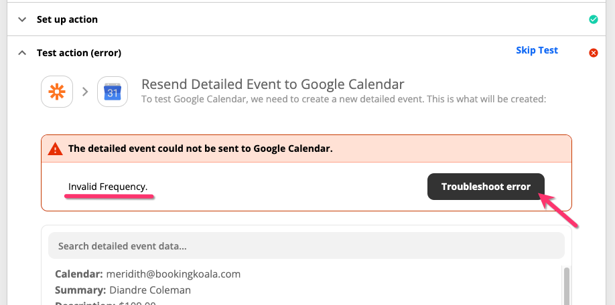Collapse the Test action section chevron
The image size is (615, 305).
(x=23, y=53)
